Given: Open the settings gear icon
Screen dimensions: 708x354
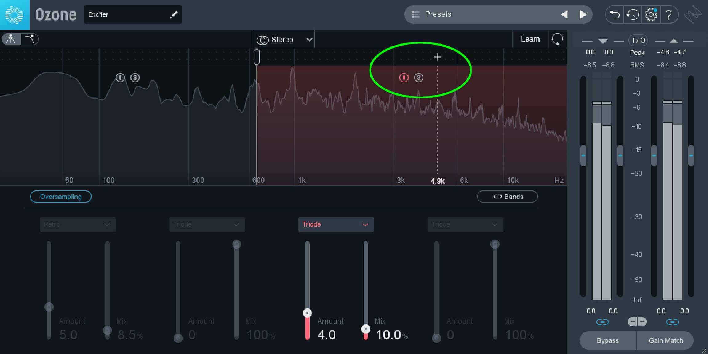Looking at the screenshot, I should pyautogui.click(x=651, y=14).
